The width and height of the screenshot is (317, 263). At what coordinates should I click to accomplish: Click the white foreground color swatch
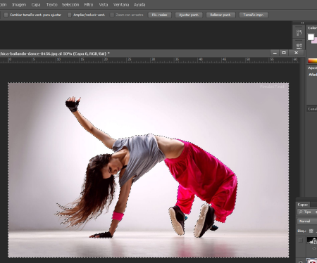pyautogui.click(x=311, y=37)
